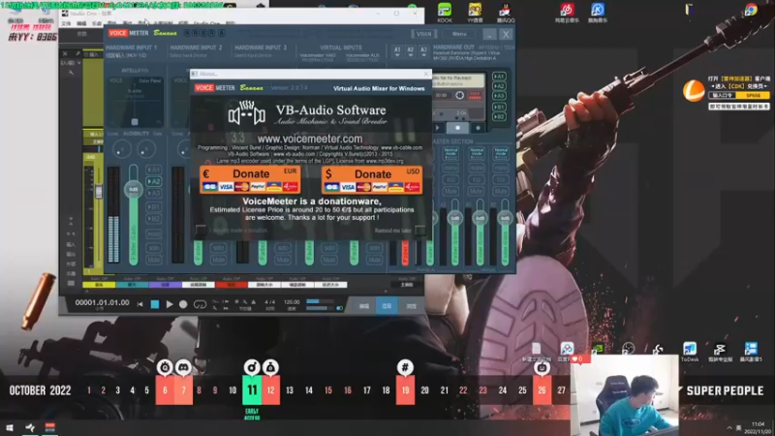Open the Voicemeeter Menu button
The image size is (775, 436).
[x=459, y=34]
